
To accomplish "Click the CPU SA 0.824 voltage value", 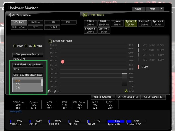I will tap(78, 121).
